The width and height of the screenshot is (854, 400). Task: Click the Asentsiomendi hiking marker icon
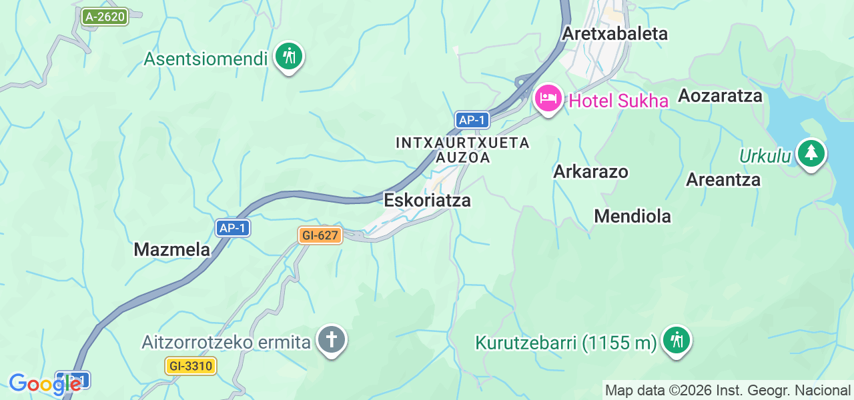click(x=289, y=57)
